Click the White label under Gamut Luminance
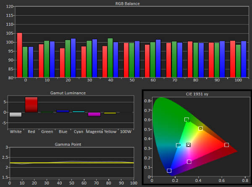 pos(16,131)
